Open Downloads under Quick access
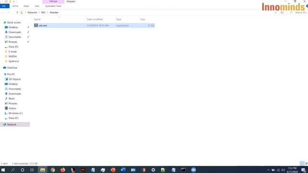This screenshot has width=308, height=173. 14,32
